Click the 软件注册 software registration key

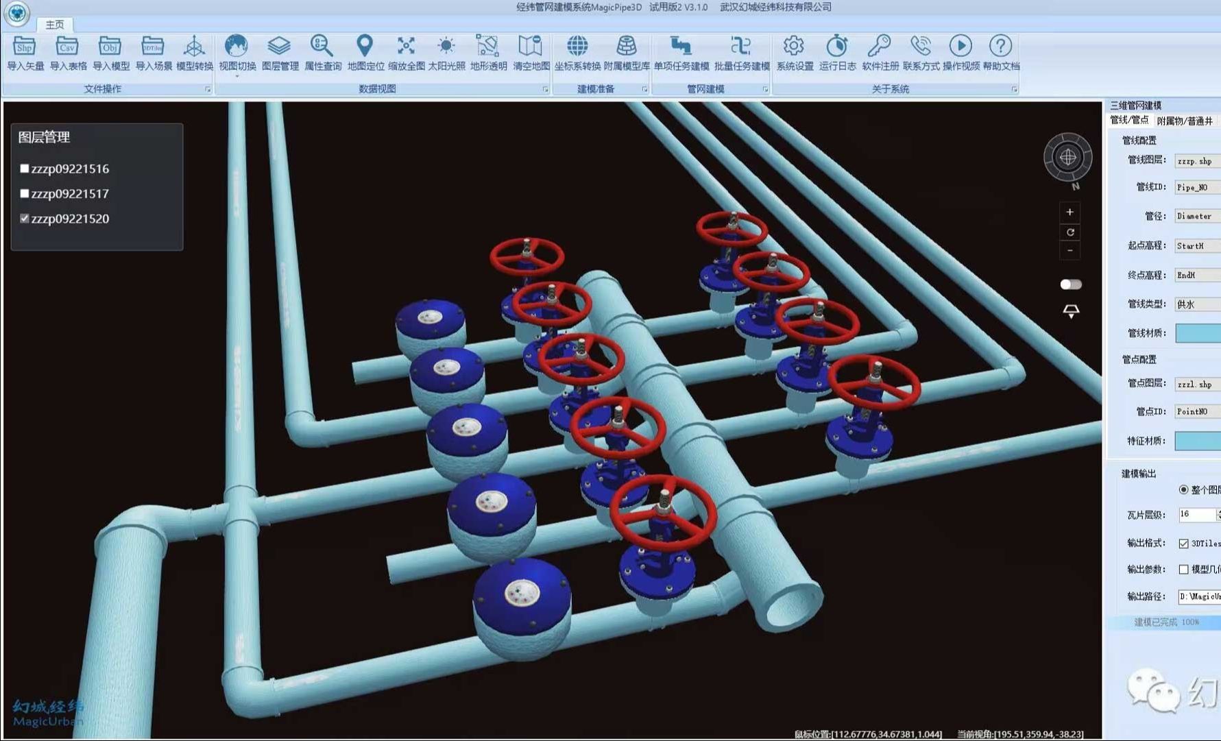tap(880, 53)
